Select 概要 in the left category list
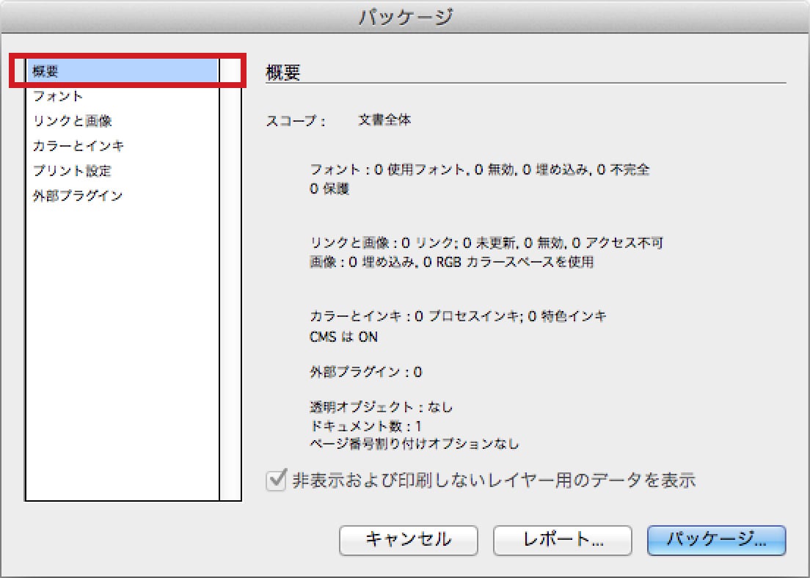 45,72
